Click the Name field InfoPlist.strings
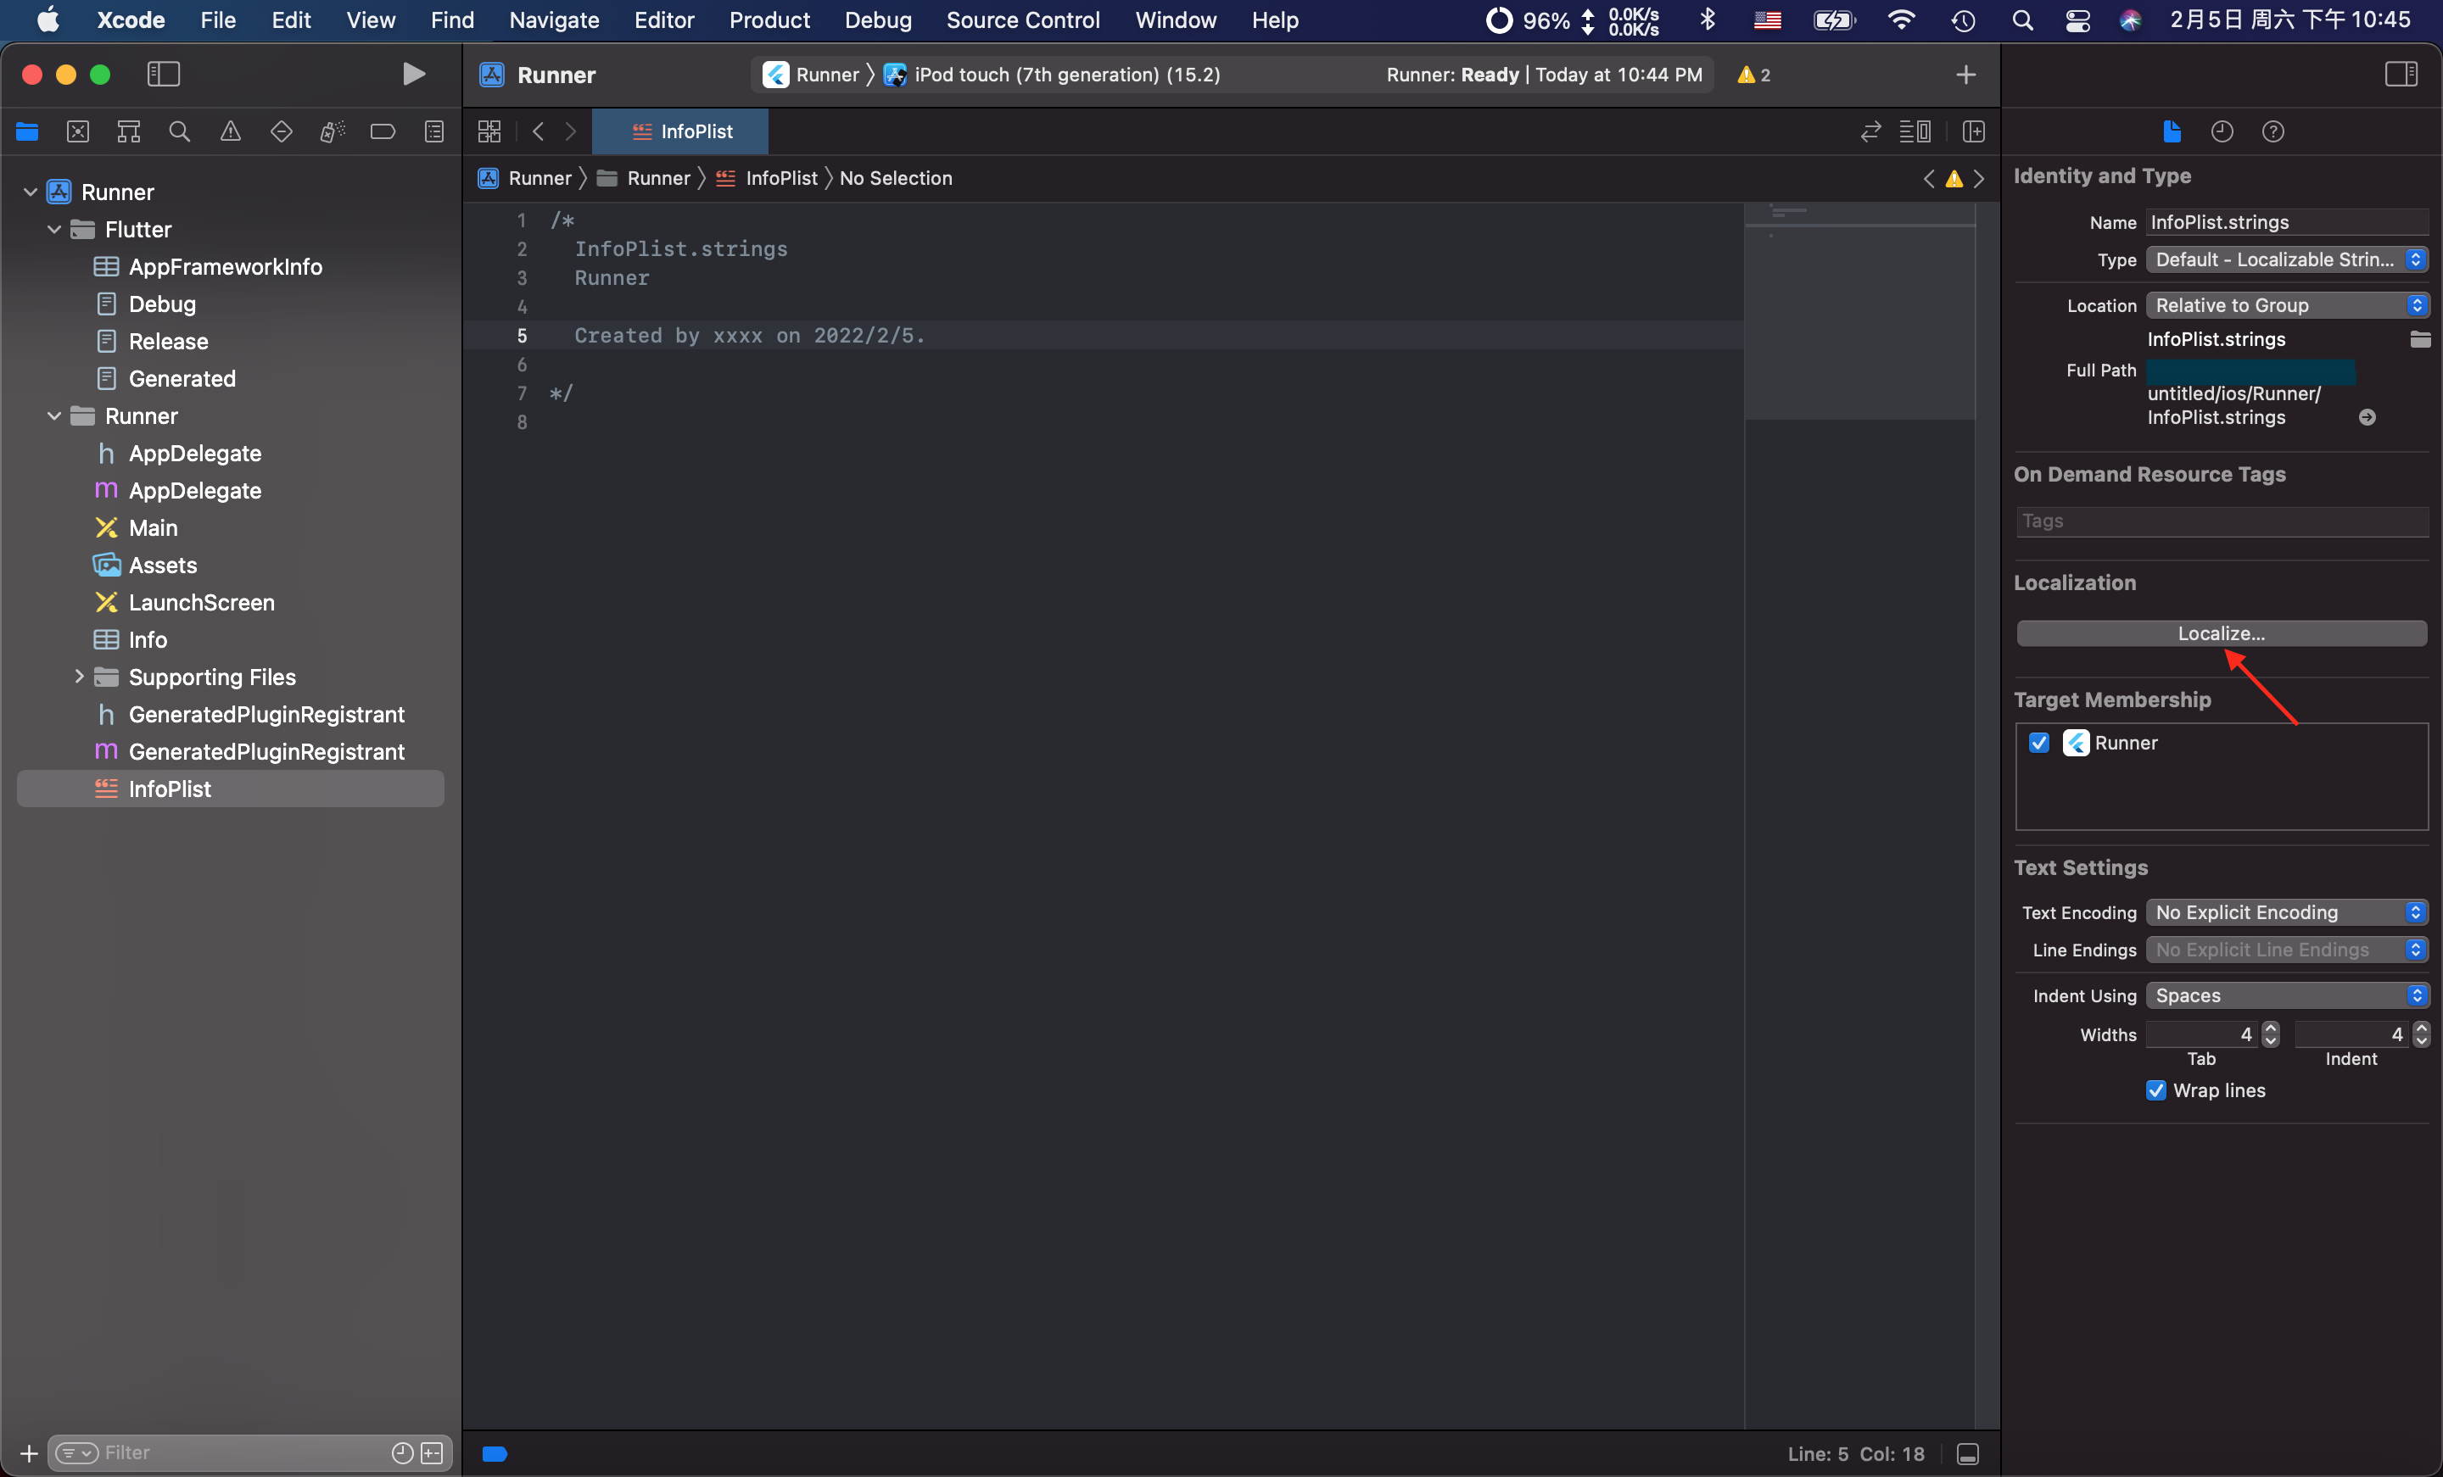2443x1477 pixels. click(x=2287, y=222)
